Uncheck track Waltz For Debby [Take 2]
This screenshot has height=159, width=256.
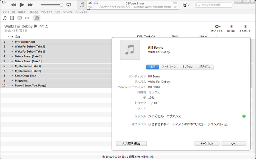click(x=12, y=47)
